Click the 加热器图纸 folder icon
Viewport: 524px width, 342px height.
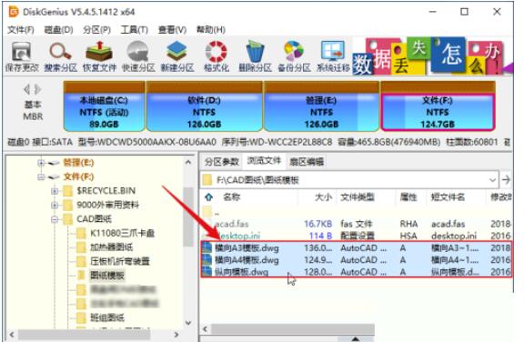[x=81, y=247]
